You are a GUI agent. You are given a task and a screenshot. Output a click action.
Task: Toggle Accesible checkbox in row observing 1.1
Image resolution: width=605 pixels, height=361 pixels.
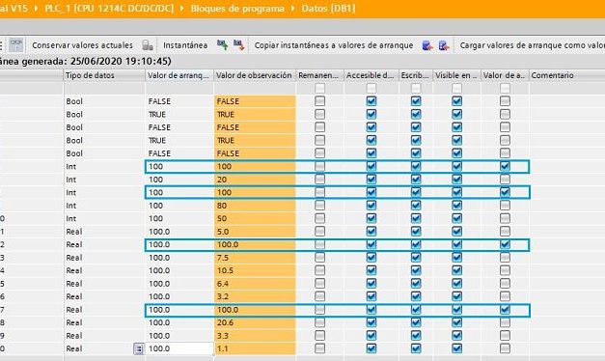(x=371, y=348)
